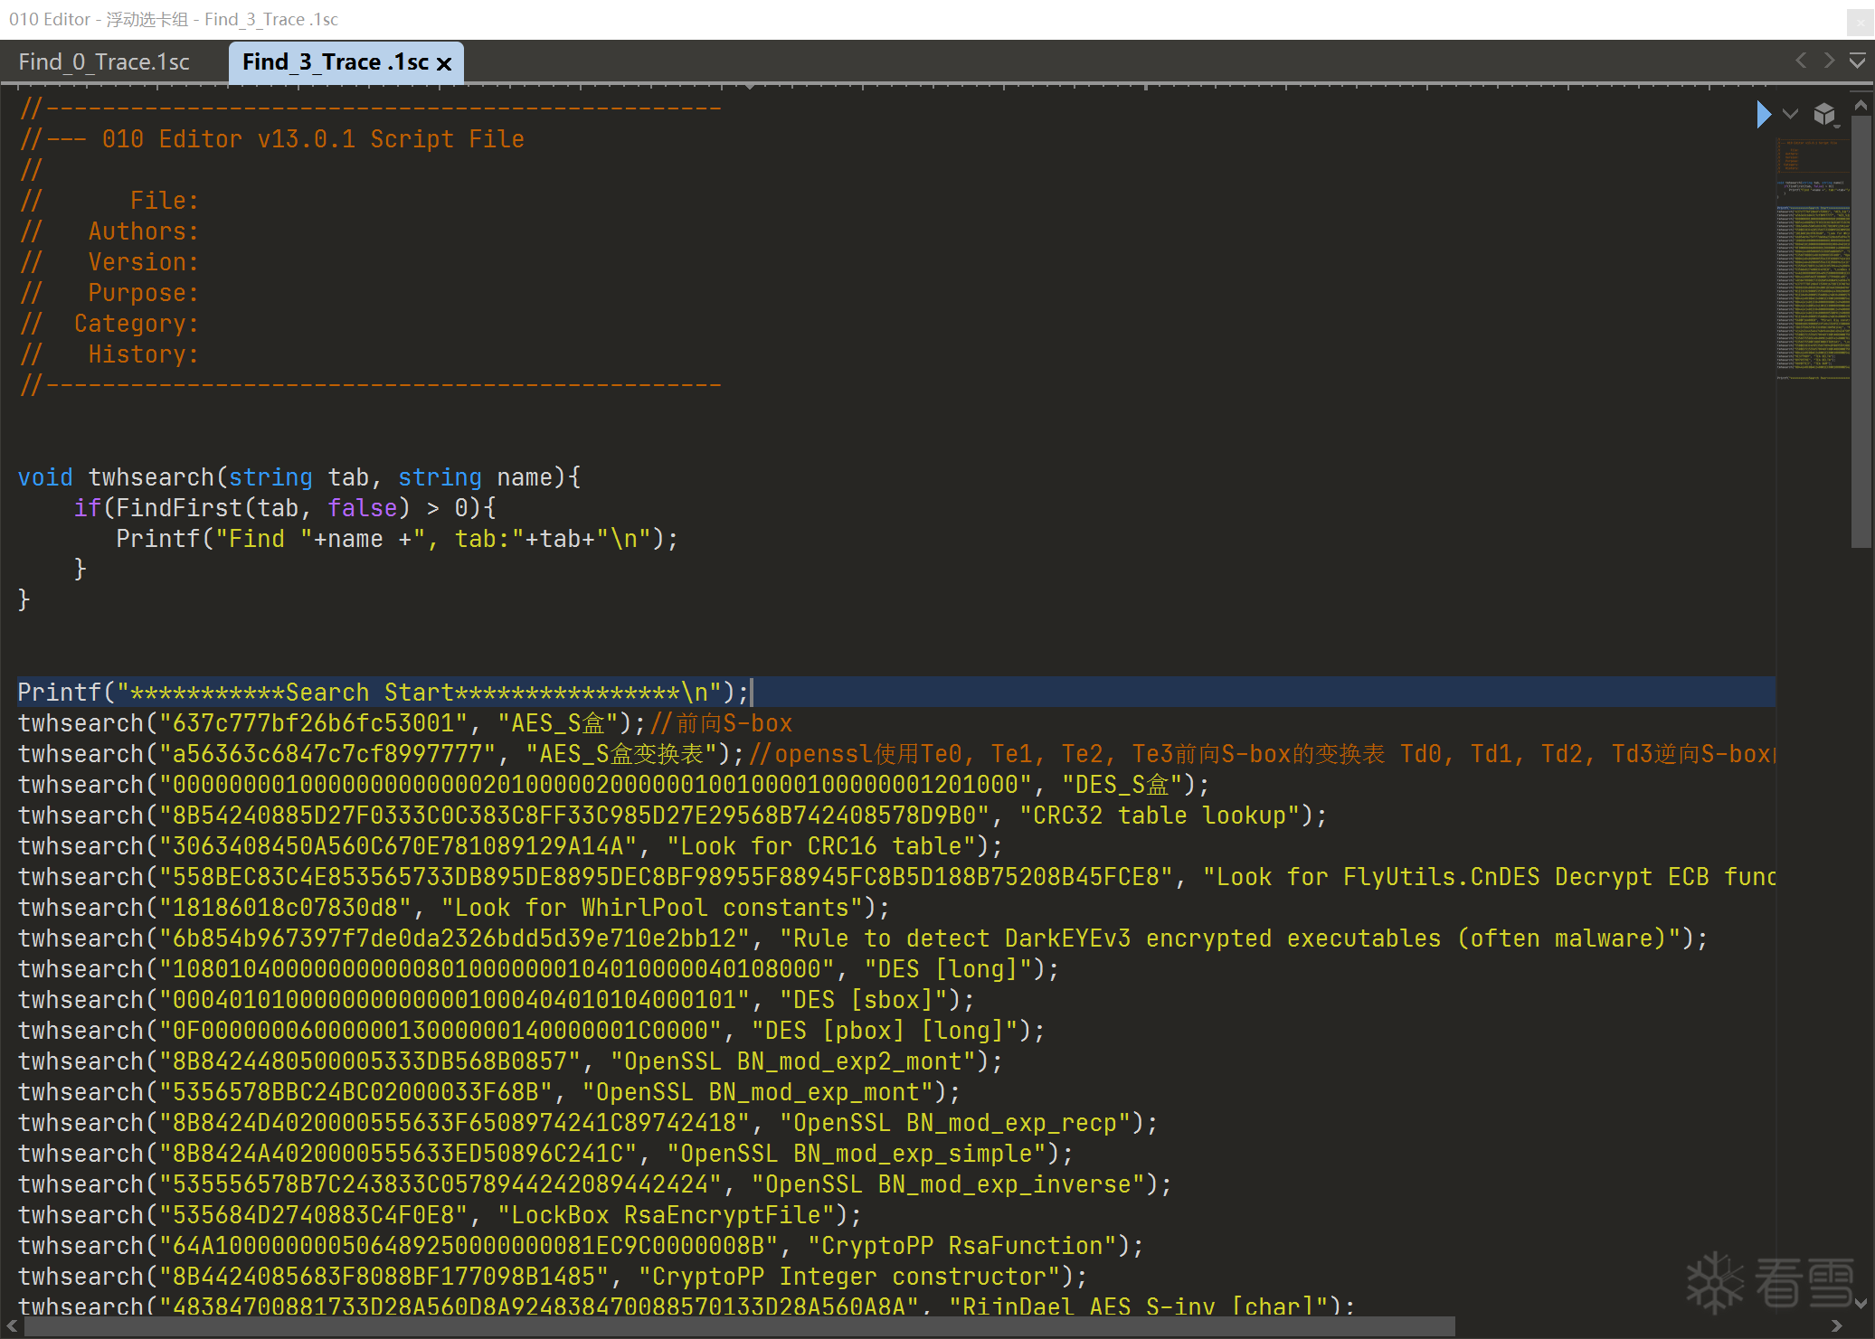Close the Find_3_Trace .1sc tab

[444, 63]
